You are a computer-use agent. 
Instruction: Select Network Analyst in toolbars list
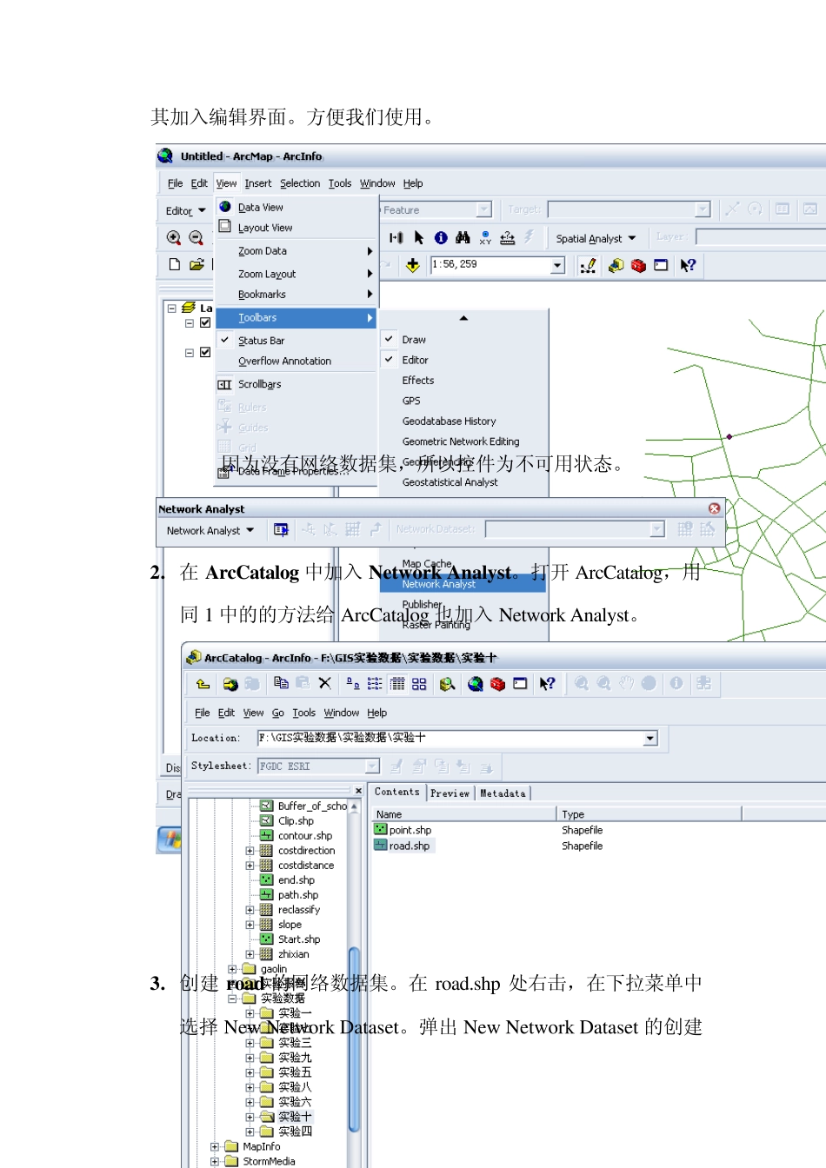tap(463, 584)
